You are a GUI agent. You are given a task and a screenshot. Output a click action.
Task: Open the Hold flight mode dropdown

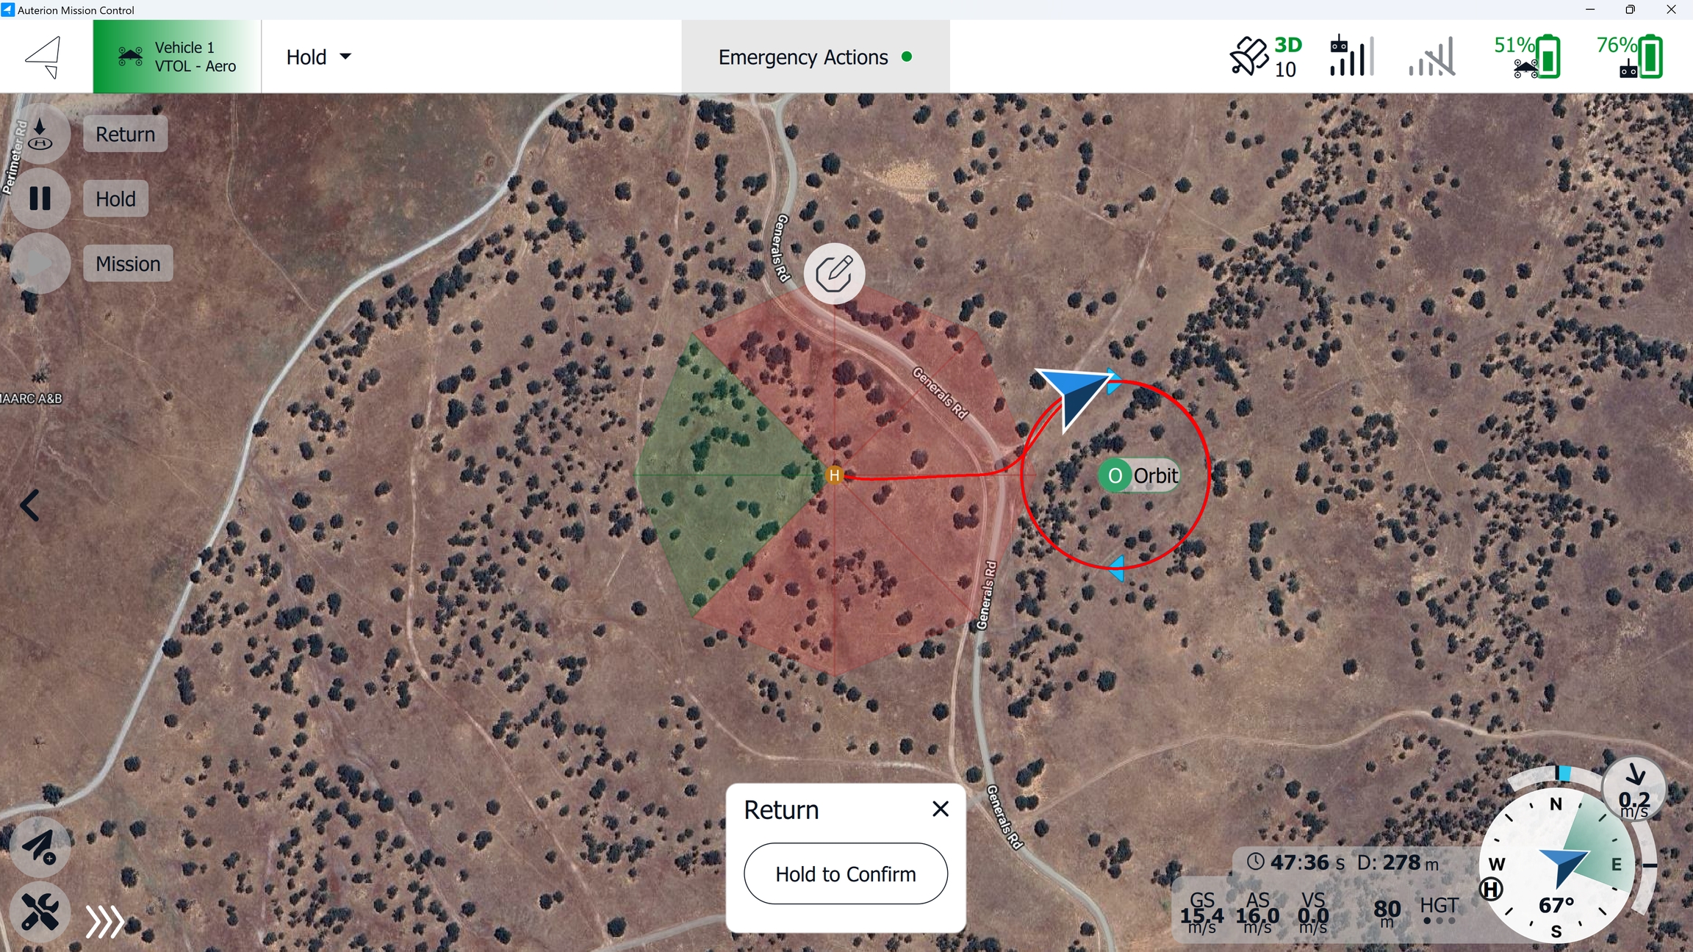pyautogui.click(x=318, y=57)
